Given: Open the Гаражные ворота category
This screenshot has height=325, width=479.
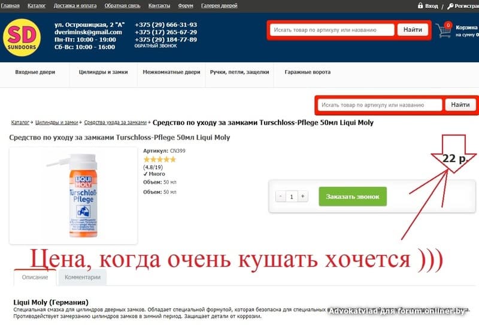Looking at the screenshot, I should [307, 72].
